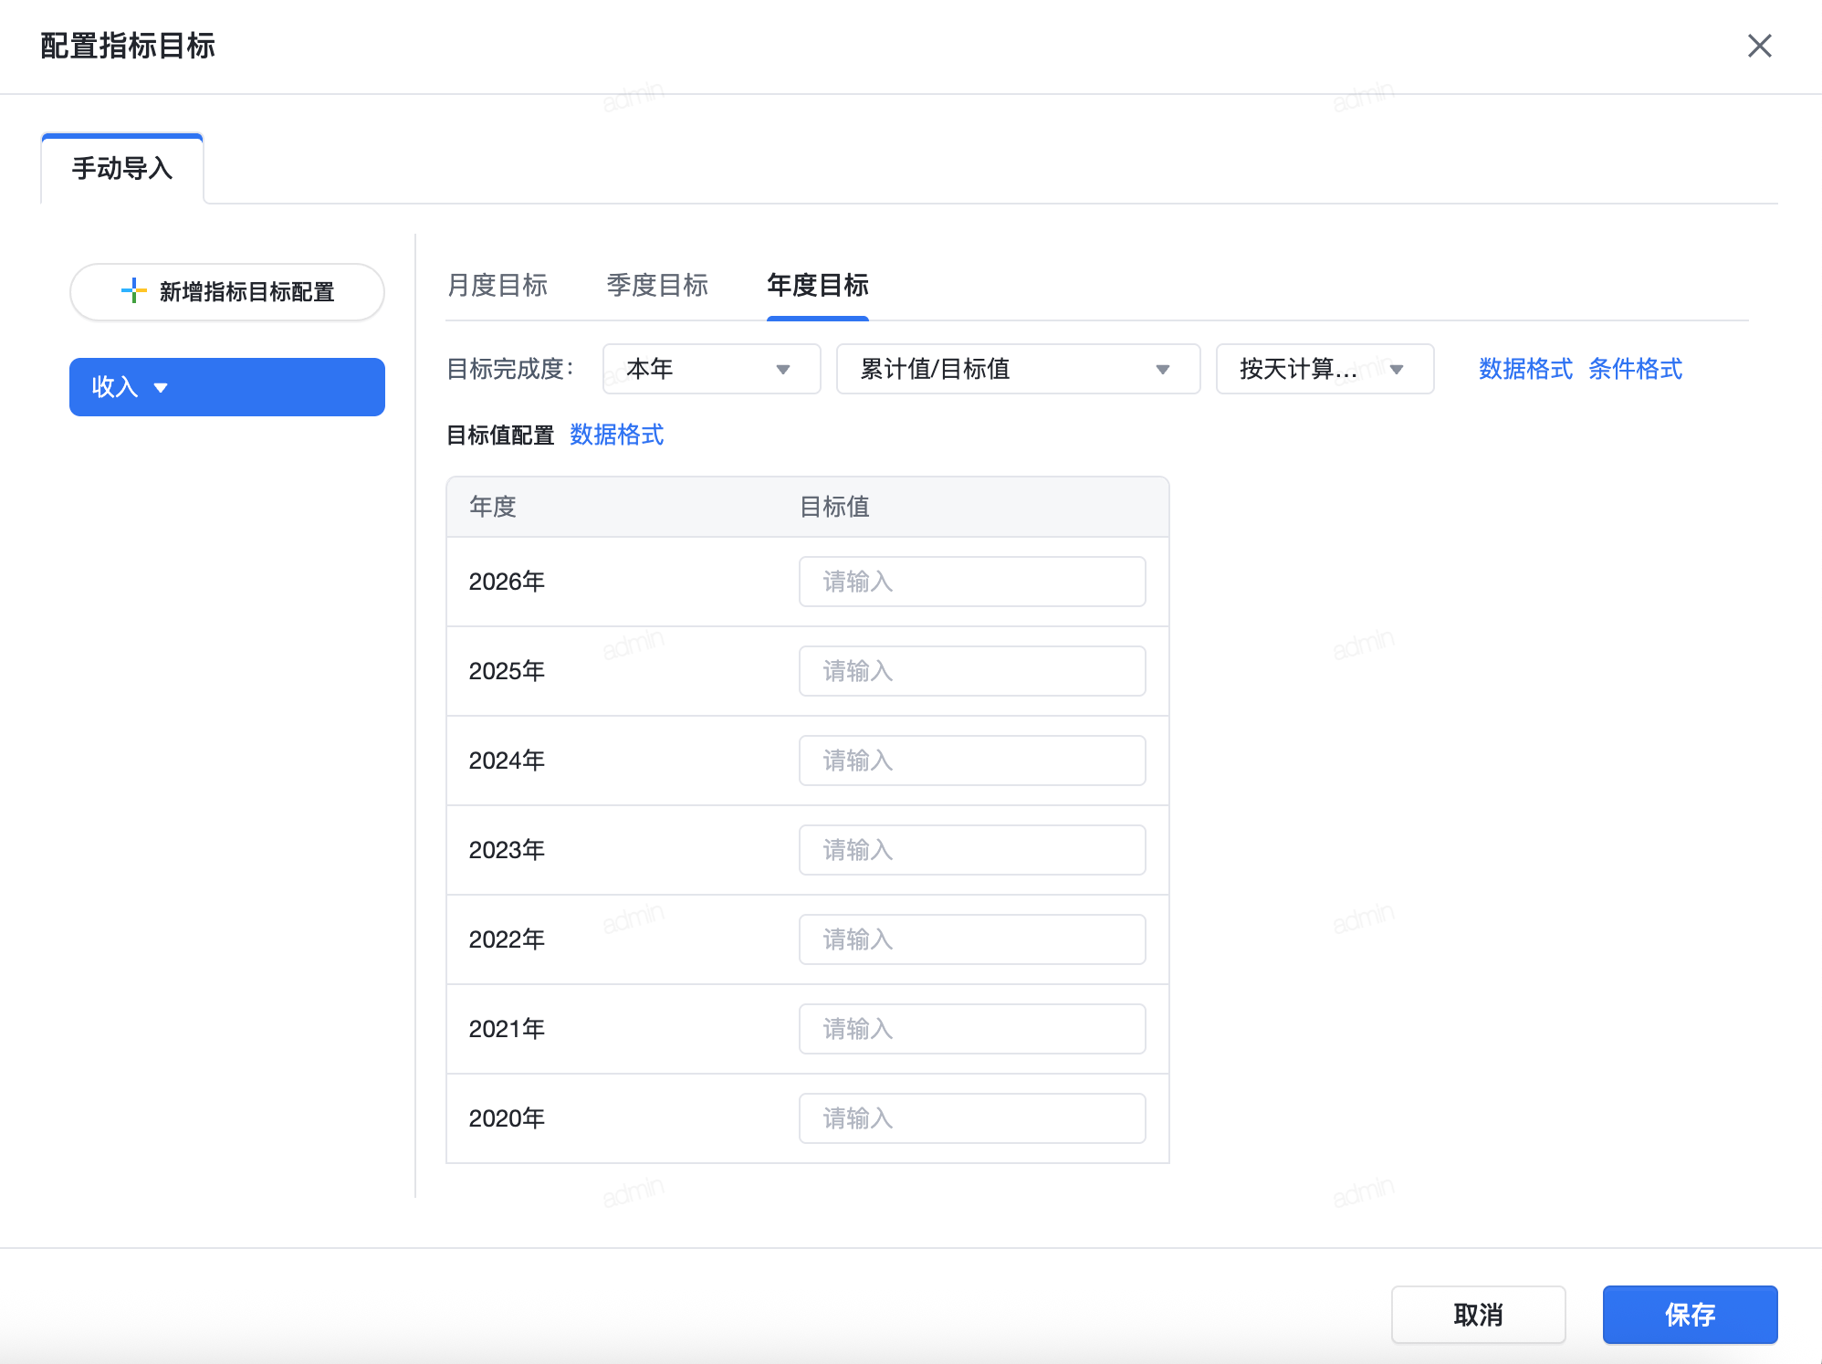This screenshot has width=1822, height=1364.
Task: Switch to the 手动导入 tab
Action: click(122, 169)
